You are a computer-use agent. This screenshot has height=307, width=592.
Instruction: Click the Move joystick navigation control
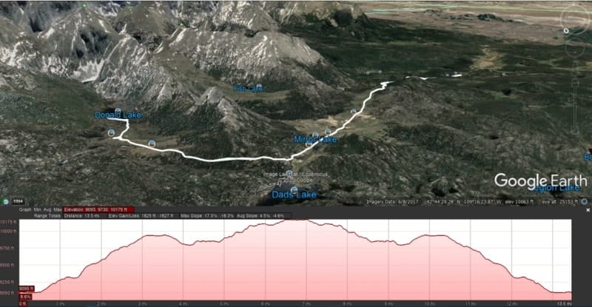(x=575, y=48)
